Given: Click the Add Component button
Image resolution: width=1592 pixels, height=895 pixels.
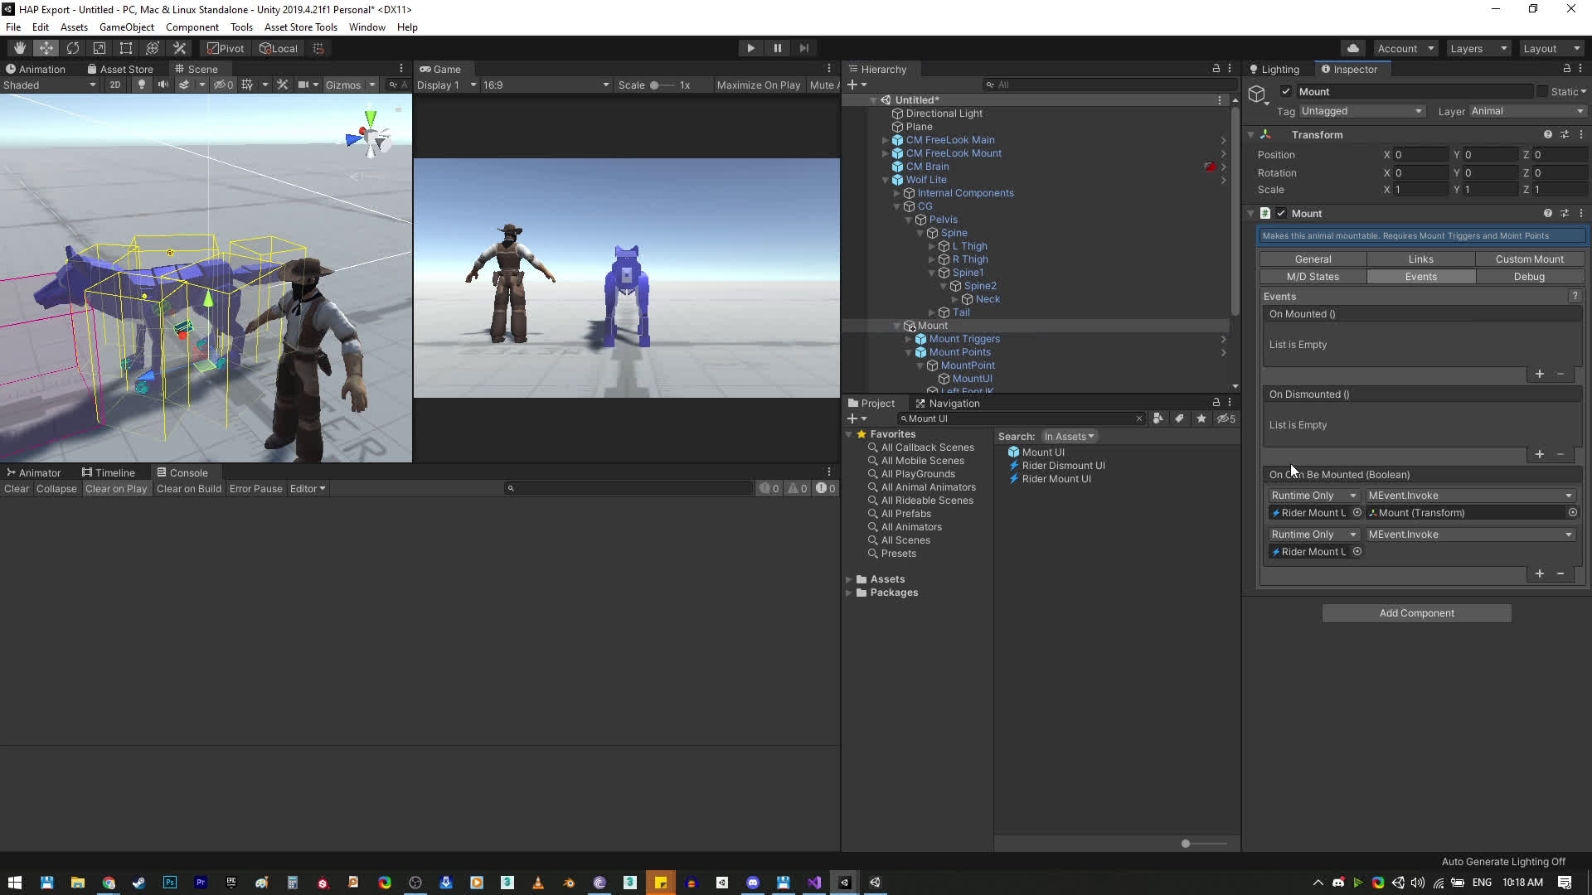Looking at the screenshot, I should click(1416, 613).
